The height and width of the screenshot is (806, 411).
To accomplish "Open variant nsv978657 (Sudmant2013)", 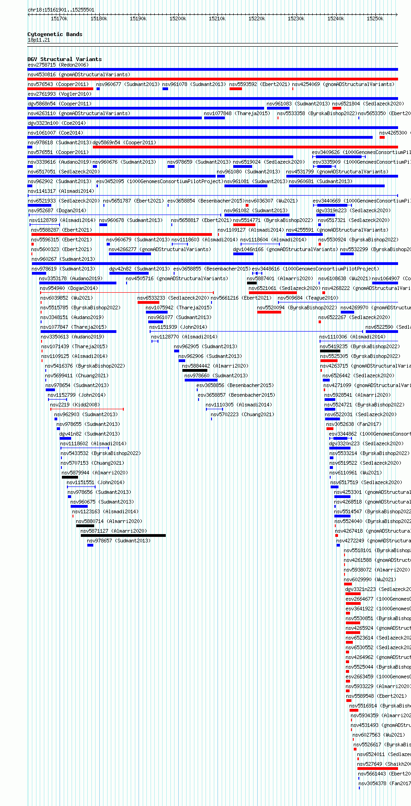I will 119,541.
